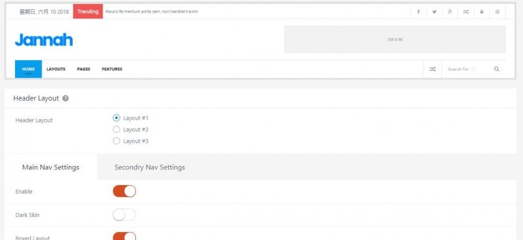Image resolution: width=523 pixels, height=240 pixels.
Task: Click the lock login icon
Action: [x=482, y=12]
